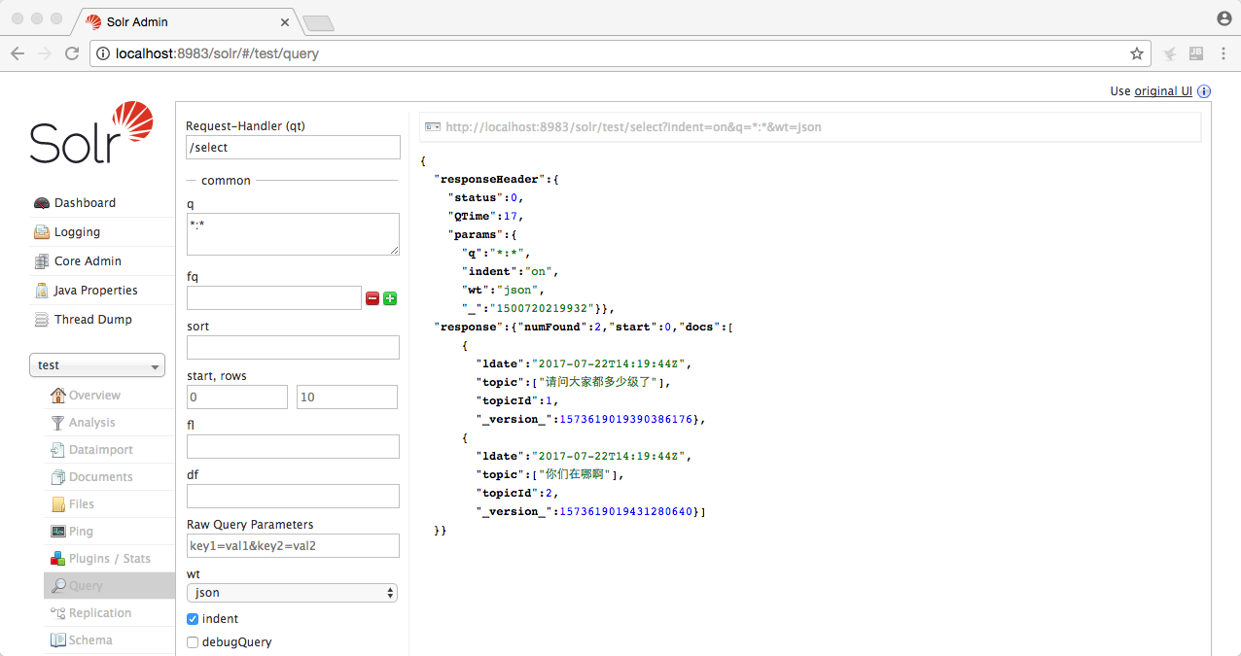Click the sort input field
This screenshot has height=656, width=1241.
(x=293, y=347)
